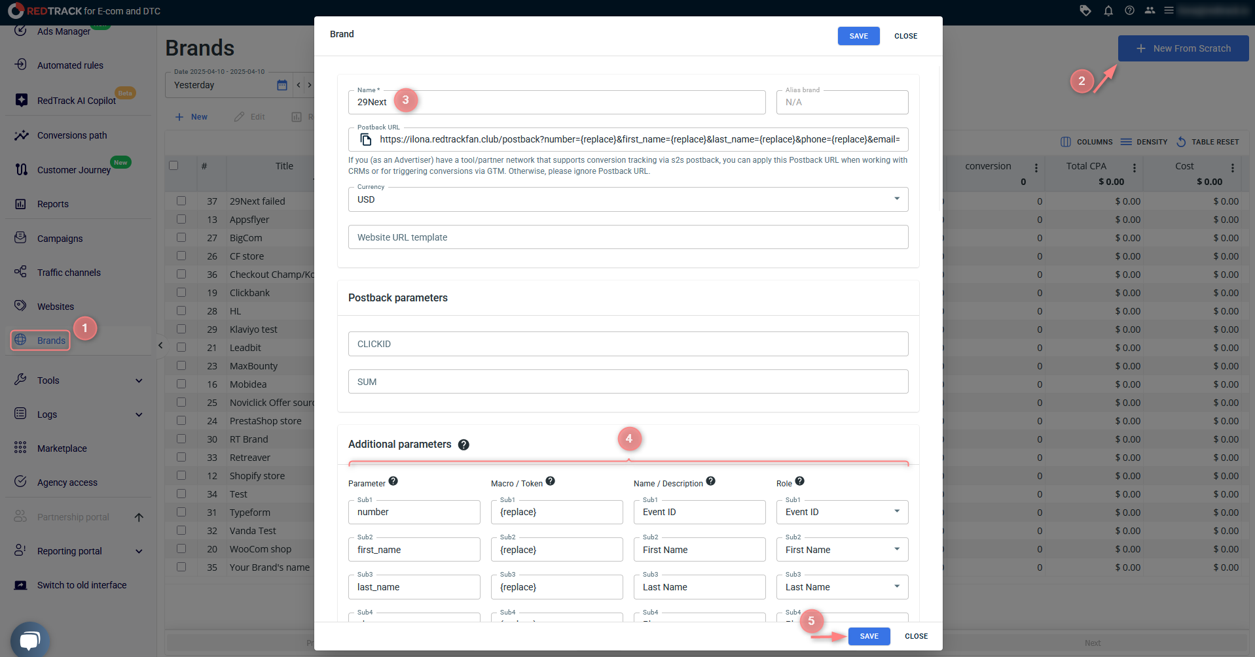Image resolution: width=1255 pixels, height=657 pixels.
Task: Go to previous date with left arrow
Action: [299, 85]
